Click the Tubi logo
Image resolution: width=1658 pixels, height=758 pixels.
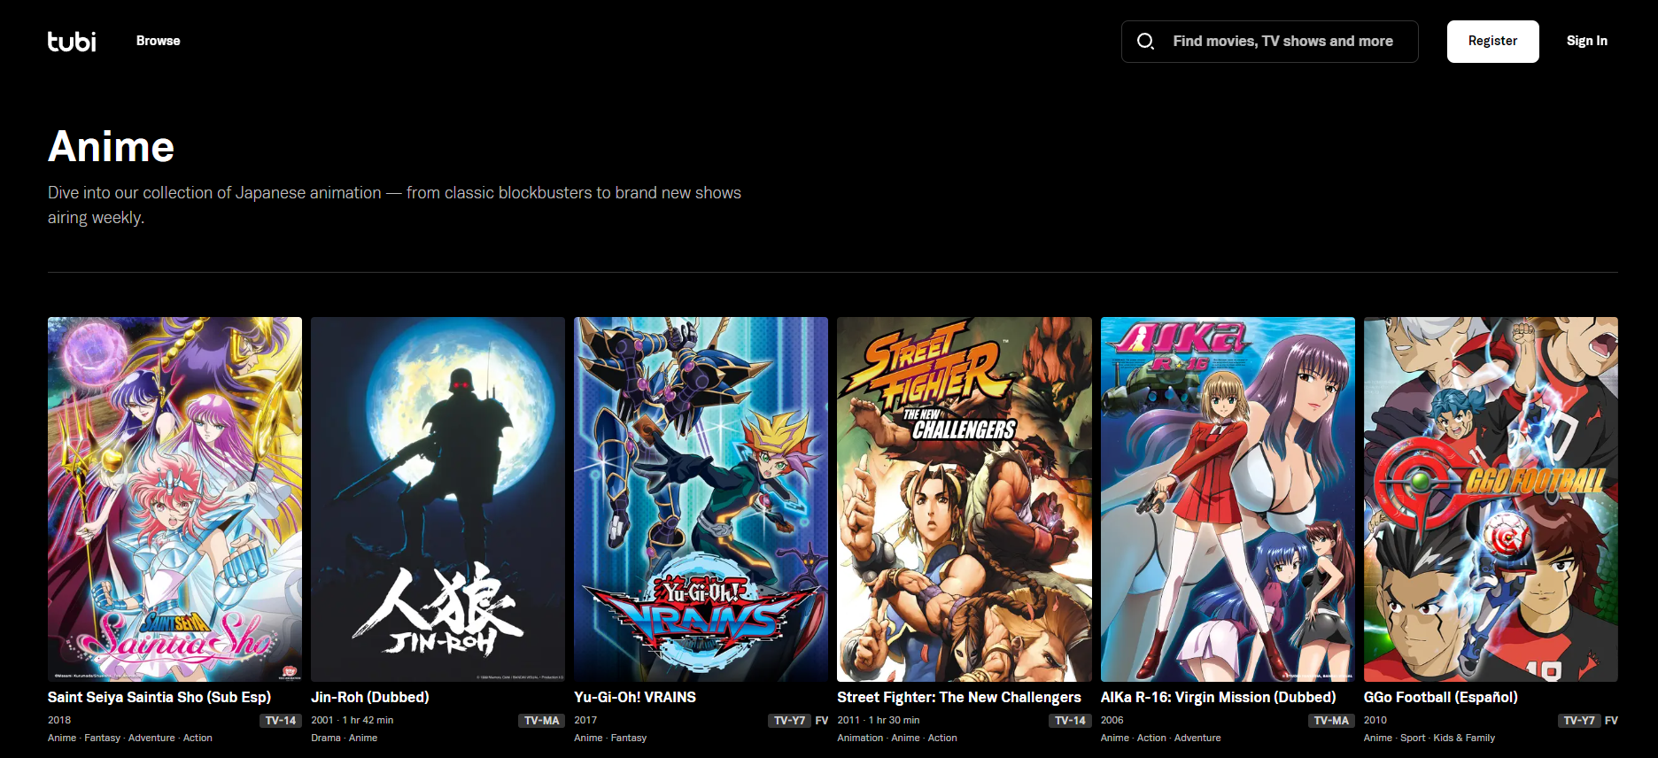click(72, 41)
